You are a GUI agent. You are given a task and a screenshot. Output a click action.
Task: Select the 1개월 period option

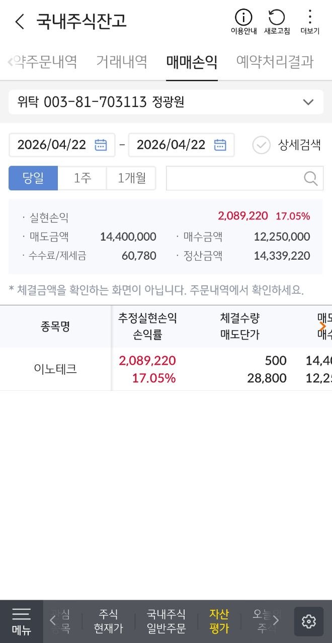point(131,178)
